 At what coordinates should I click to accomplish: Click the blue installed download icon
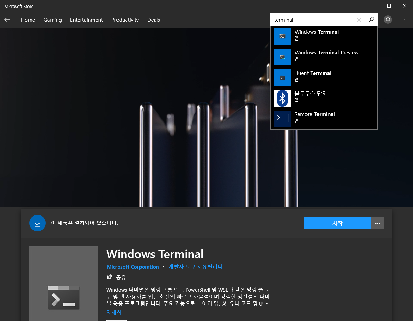(37, 223)
